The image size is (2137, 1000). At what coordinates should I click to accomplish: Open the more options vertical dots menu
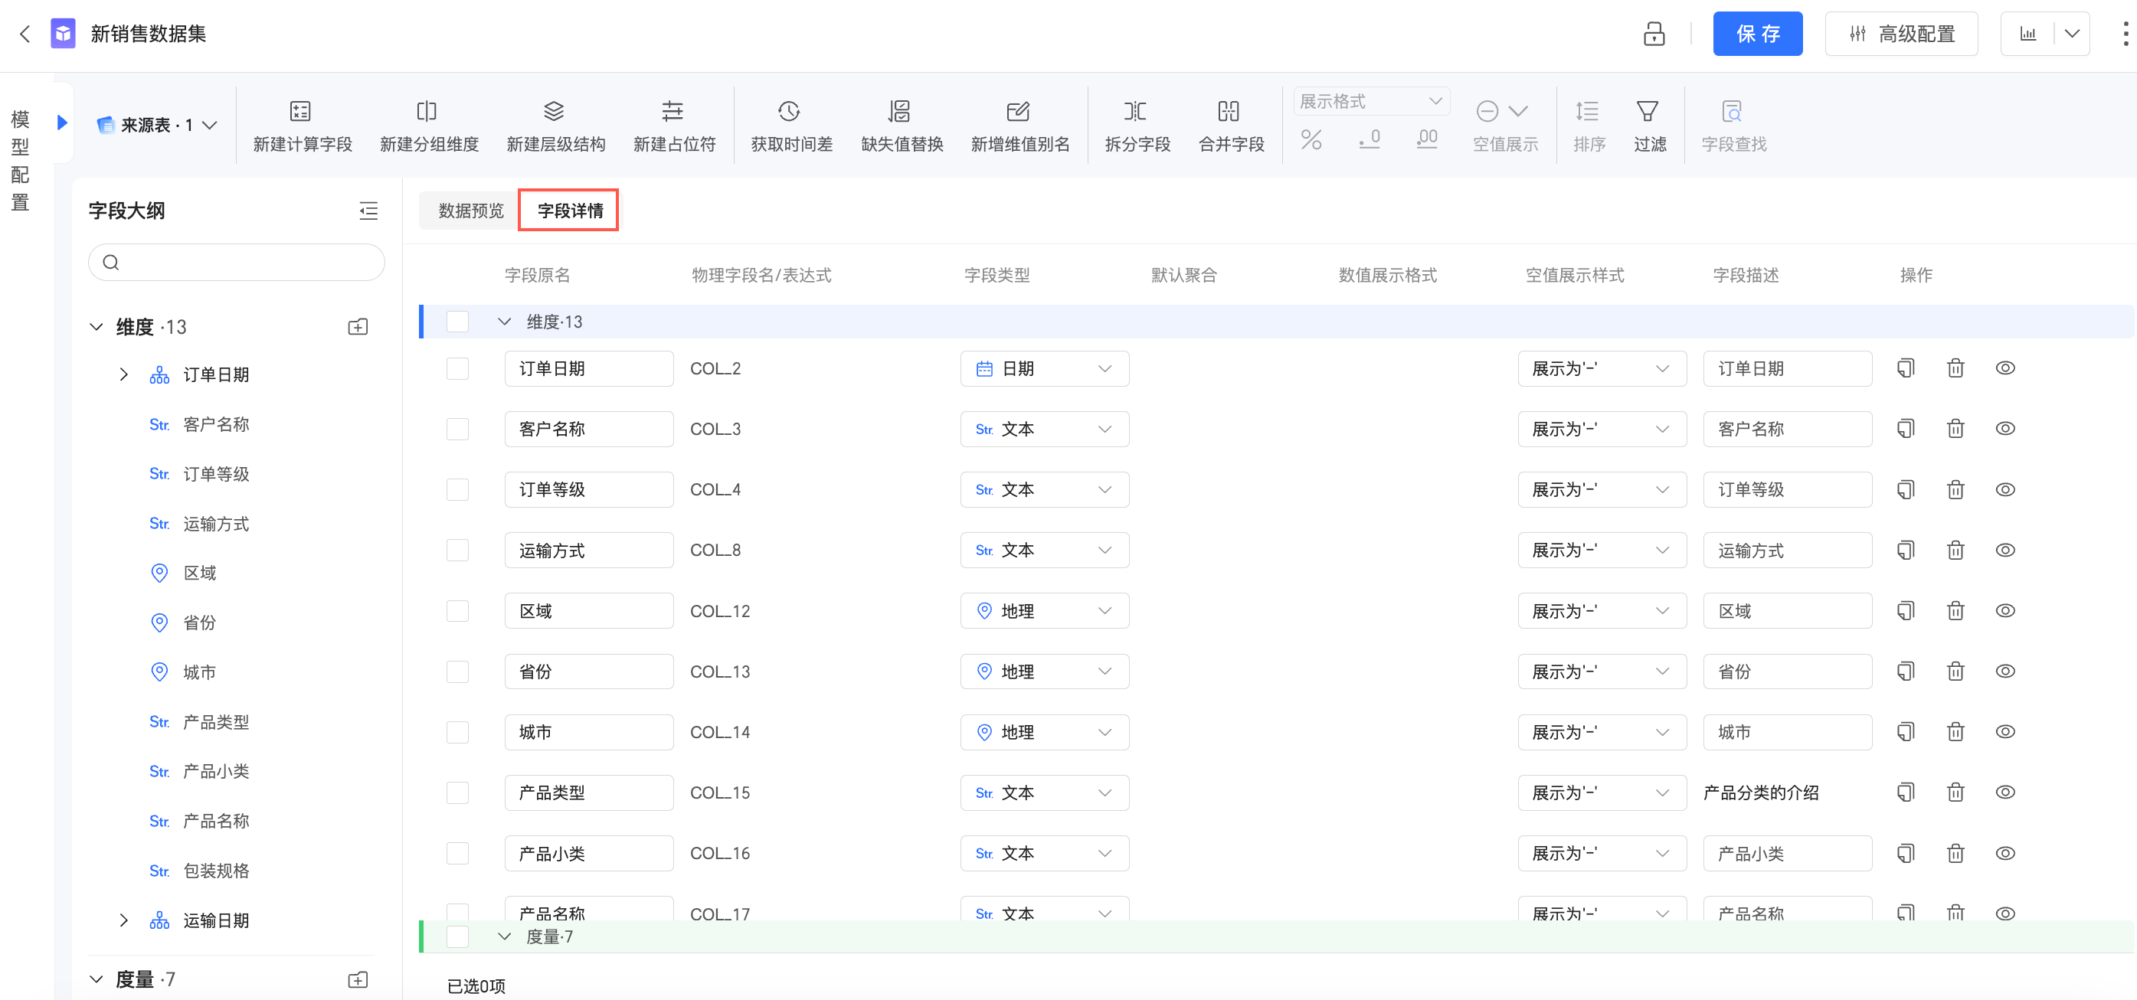[x=2124, y=34]
